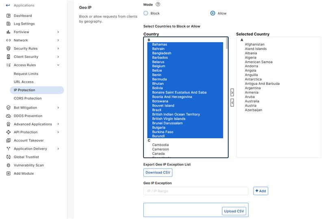Click the Upload CSV button
This screenshot has width=325, height=219.
tap(234, 211)
